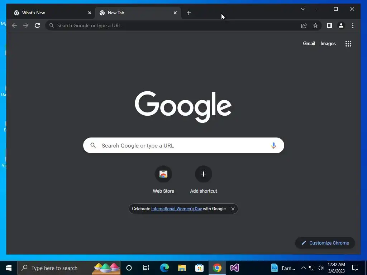Click the Google search box on page
The image size is (367, 275).
tap(183, 145)
